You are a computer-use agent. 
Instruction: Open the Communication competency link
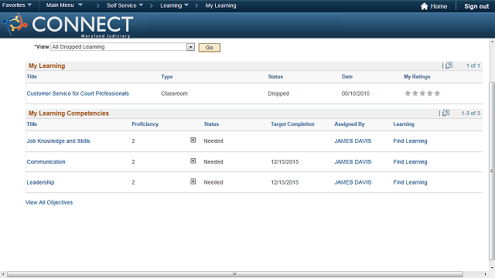tap(46, 161)
